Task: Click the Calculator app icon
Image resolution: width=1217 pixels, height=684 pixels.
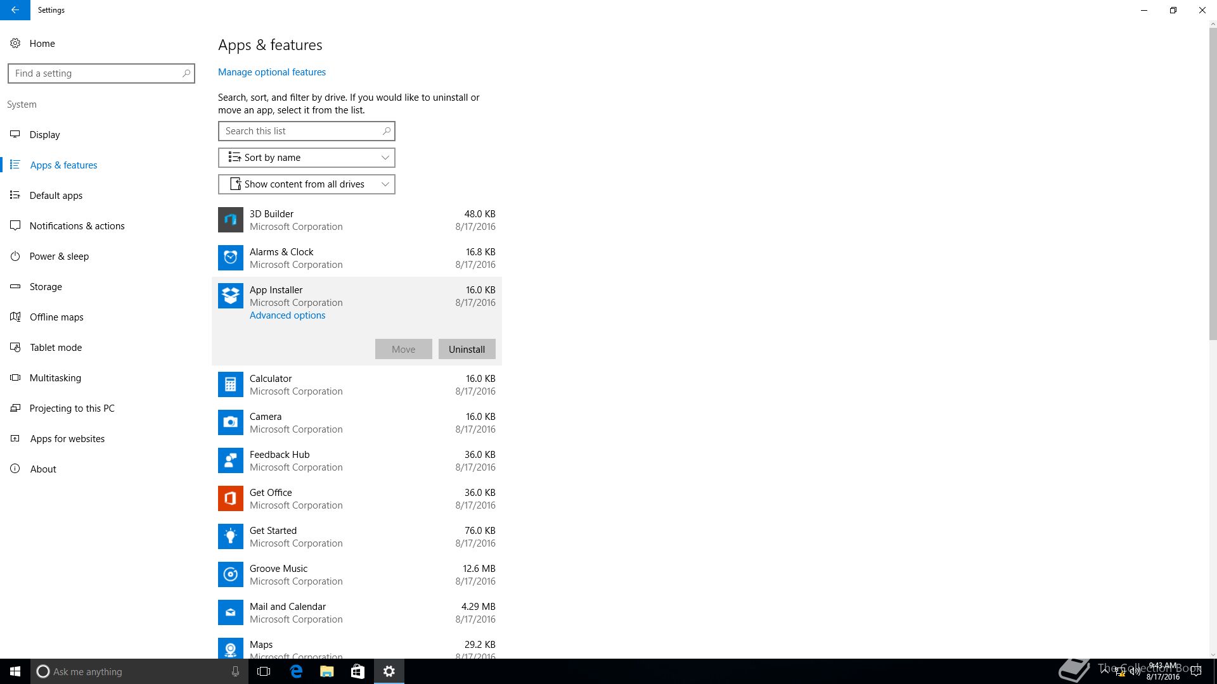Action: point(231,384)
